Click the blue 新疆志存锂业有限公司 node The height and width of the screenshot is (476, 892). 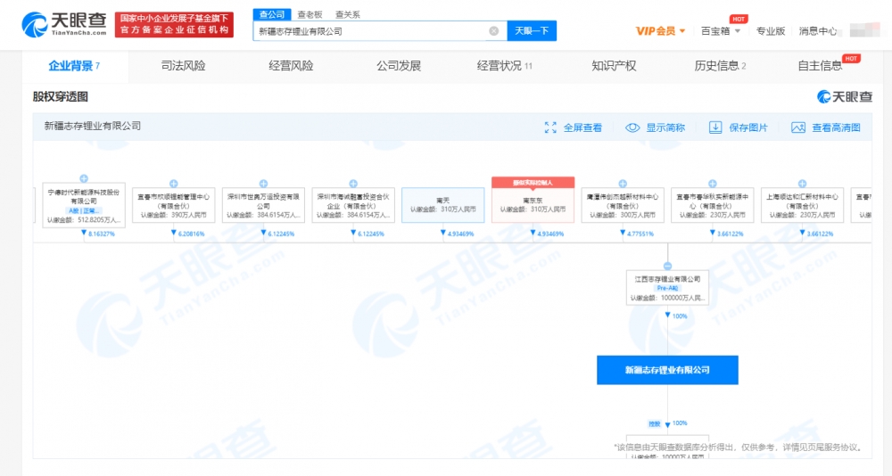667,370
